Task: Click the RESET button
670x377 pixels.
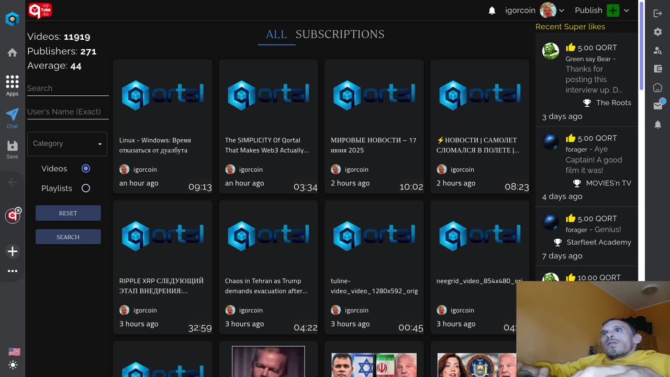Action: 68,213
